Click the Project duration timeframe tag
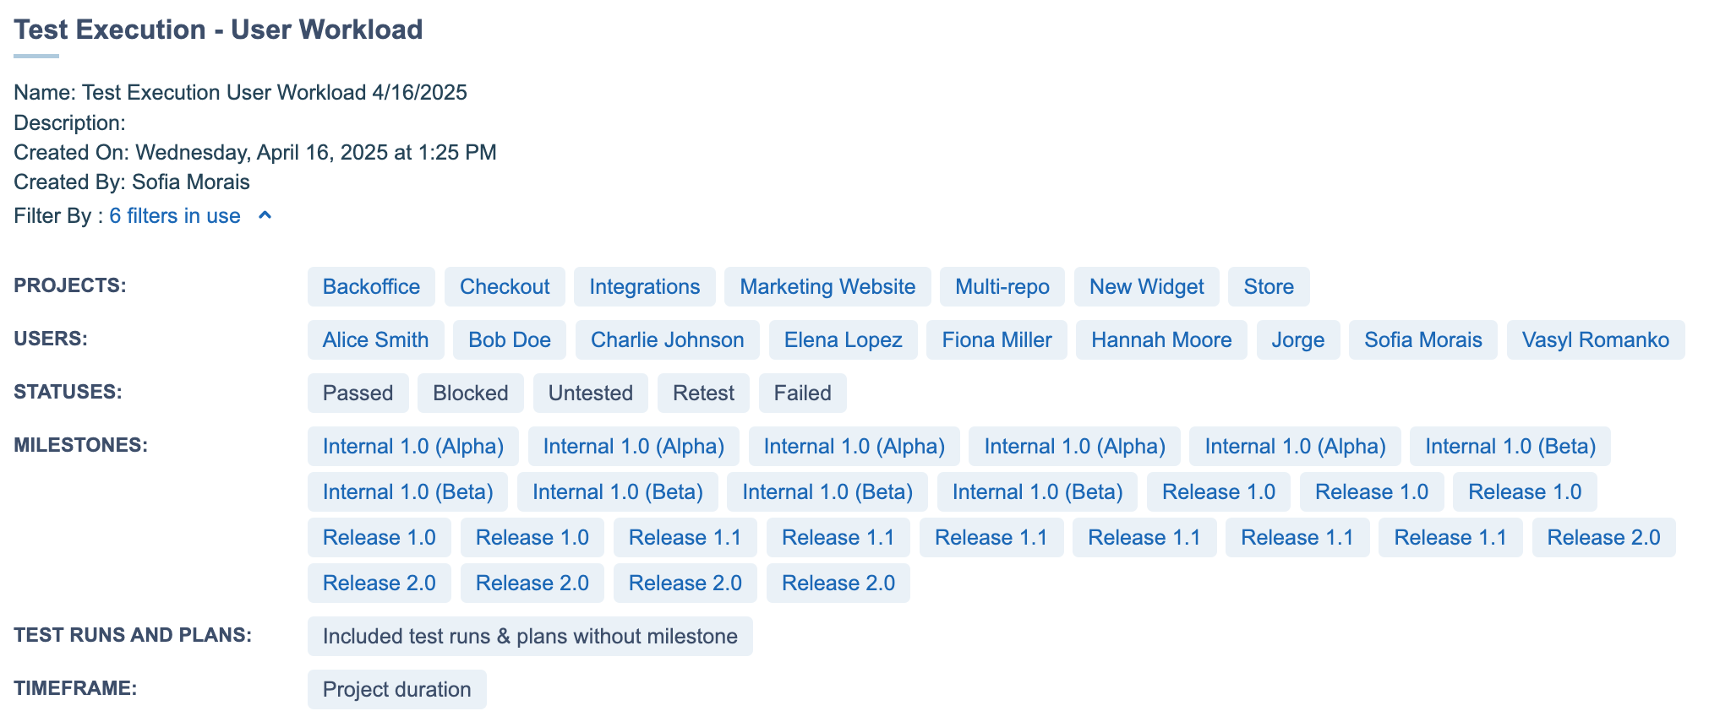This screenshot has width=1709, height=711. click(x=396, y=690)
